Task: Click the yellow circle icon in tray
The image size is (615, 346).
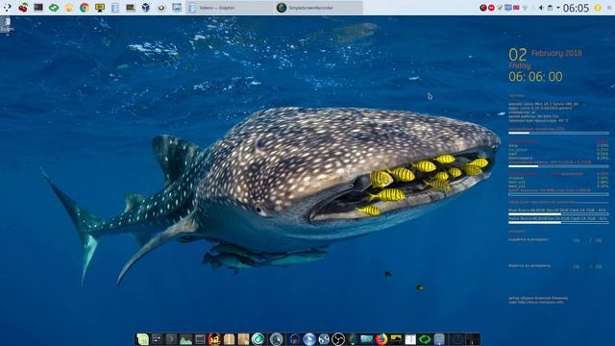Action: coord(598,8)
